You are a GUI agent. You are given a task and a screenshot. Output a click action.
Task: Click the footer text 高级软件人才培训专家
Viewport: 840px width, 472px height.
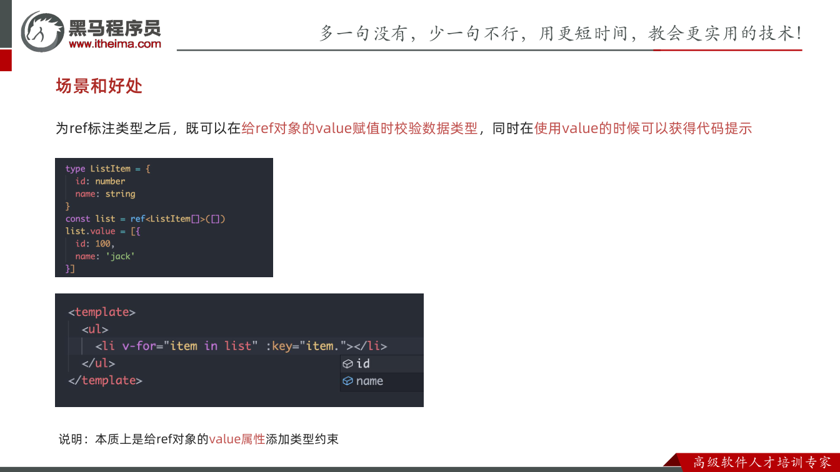click(x=762, y=463)
